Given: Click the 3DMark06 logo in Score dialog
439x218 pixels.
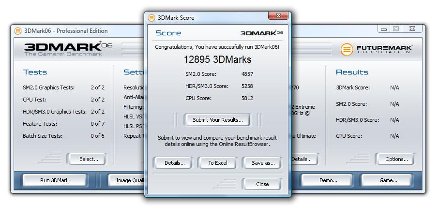Looking at the screenshot, I should [x=261, y=33].
